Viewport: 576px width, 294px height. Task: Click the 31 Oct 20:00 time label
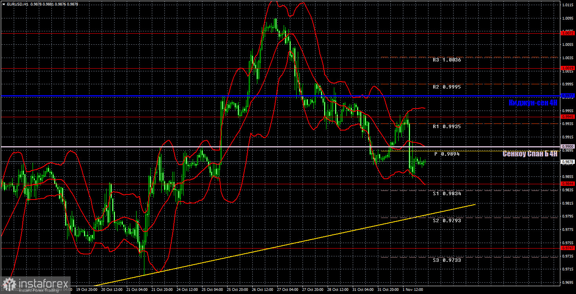388,290
